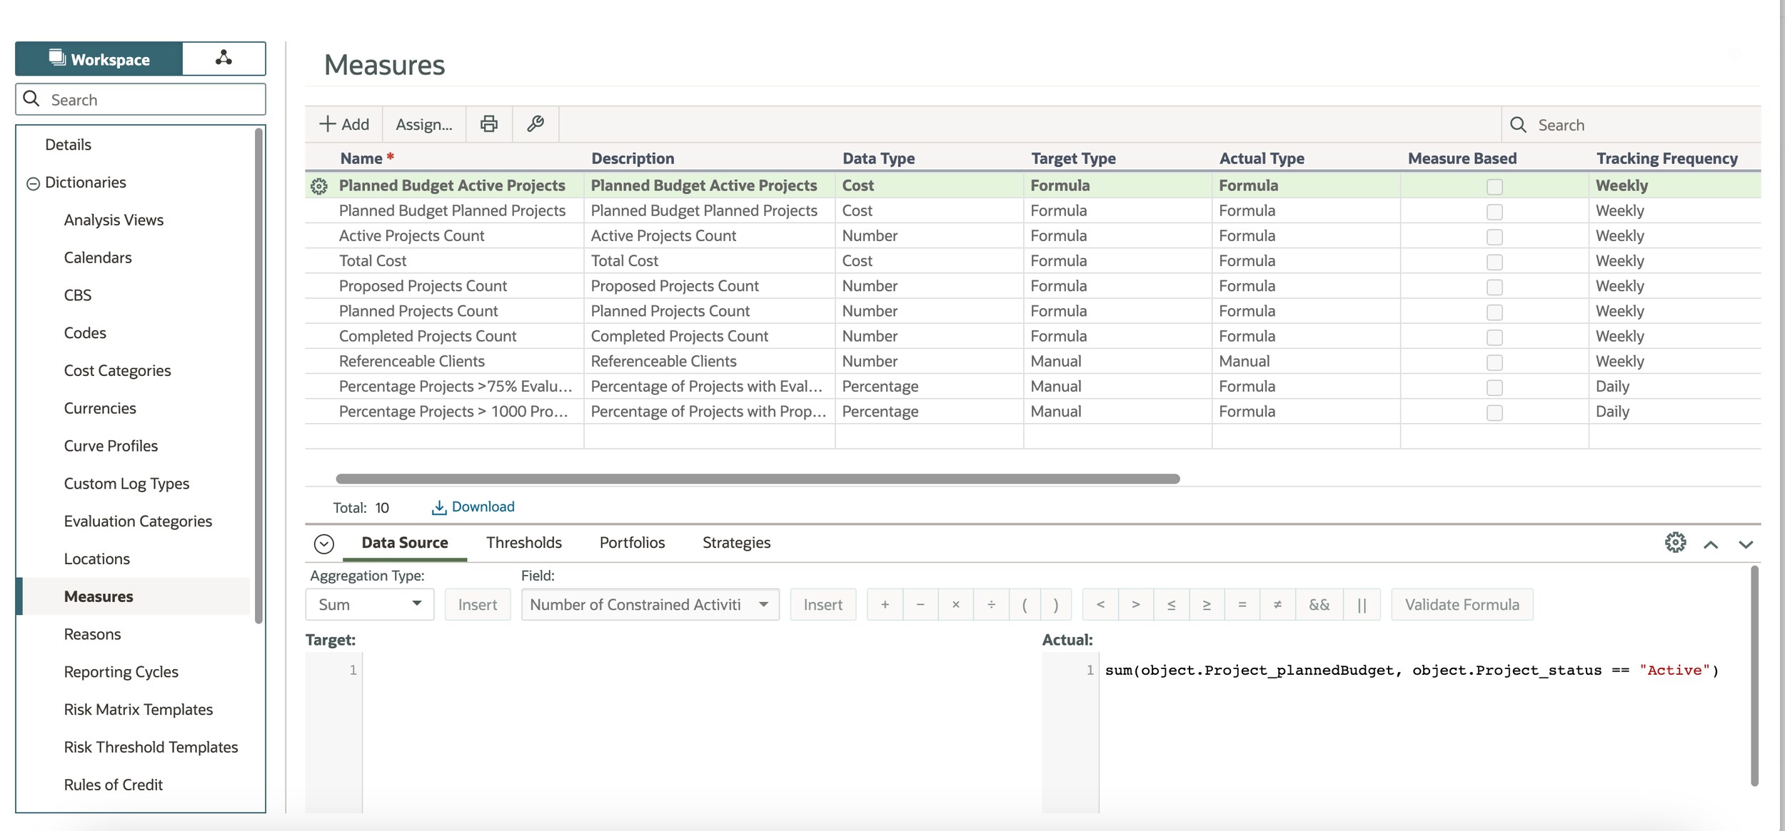Click the detail panel gear settings icon
1785x831 pixels.
[x=1675, y=543]
